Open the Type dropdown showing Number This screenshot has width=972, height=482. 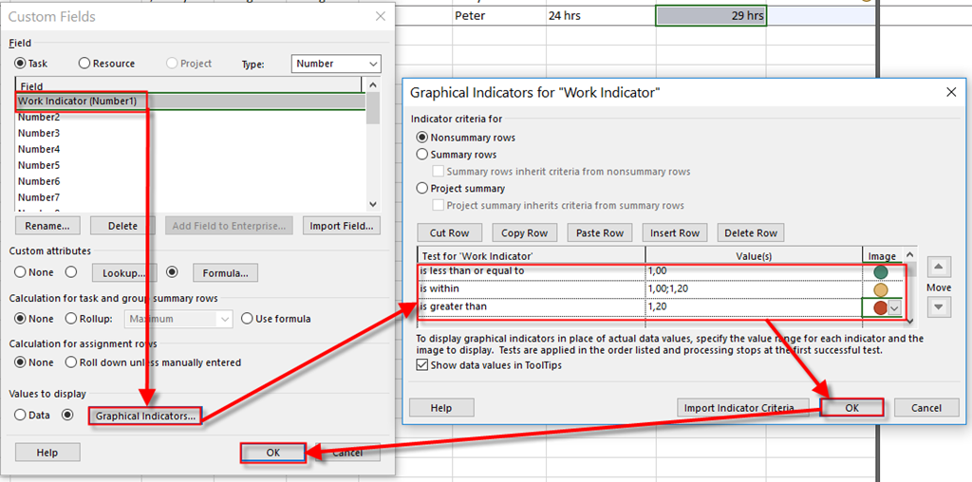[336, 64]
